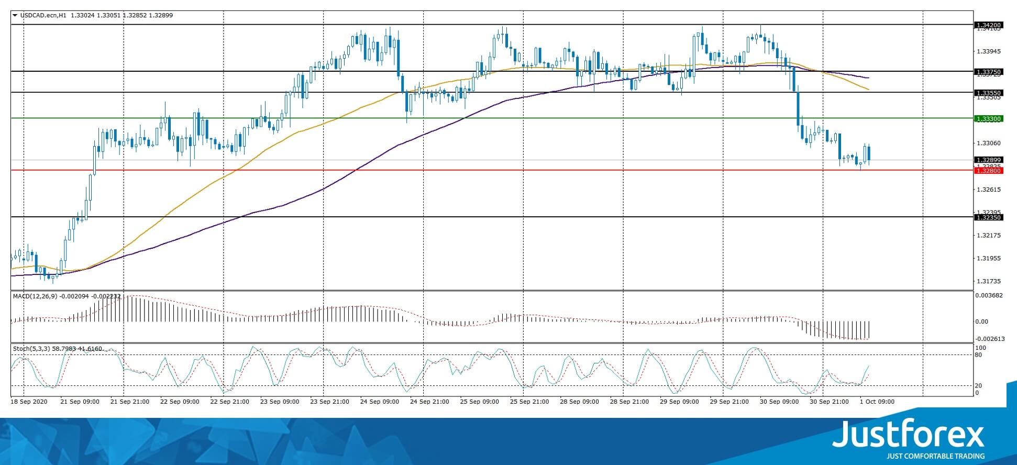
Task: Click the triangle arrow beside USDCAD.ecn,H1
Action: 15,15
